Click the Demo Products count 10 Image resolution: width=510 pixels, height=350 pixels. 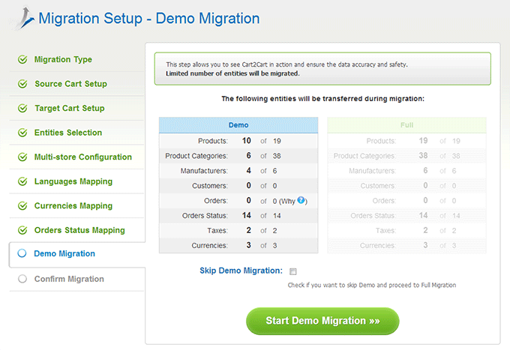[x=246, y=141]
